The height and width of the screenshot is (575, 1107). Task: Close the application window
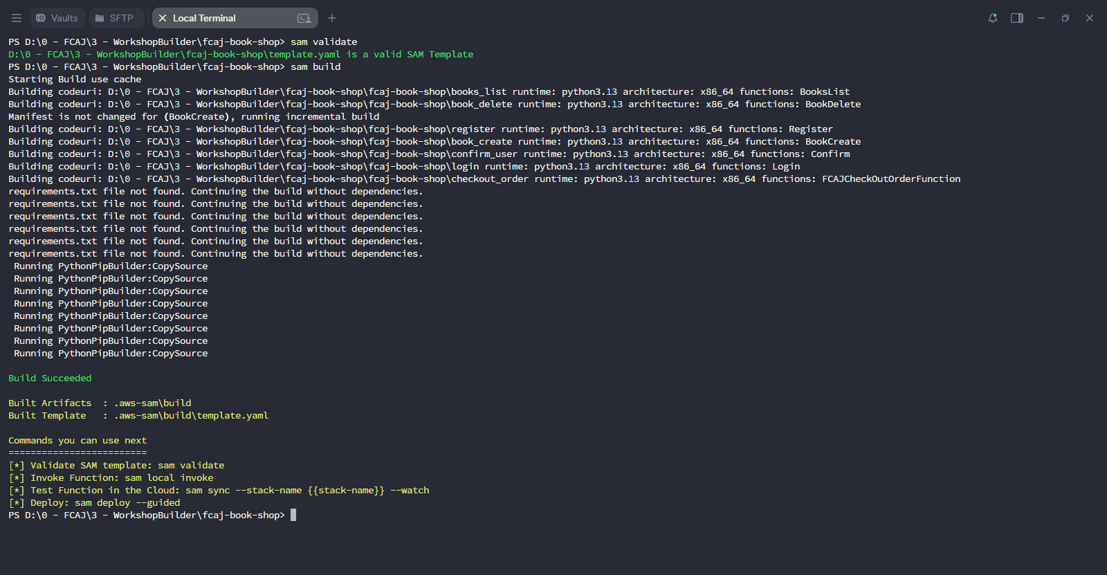[1090, 18]
